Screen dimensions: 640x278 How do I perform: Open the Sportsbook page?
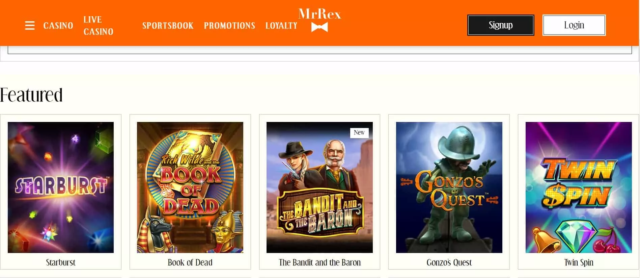[168, 26]
